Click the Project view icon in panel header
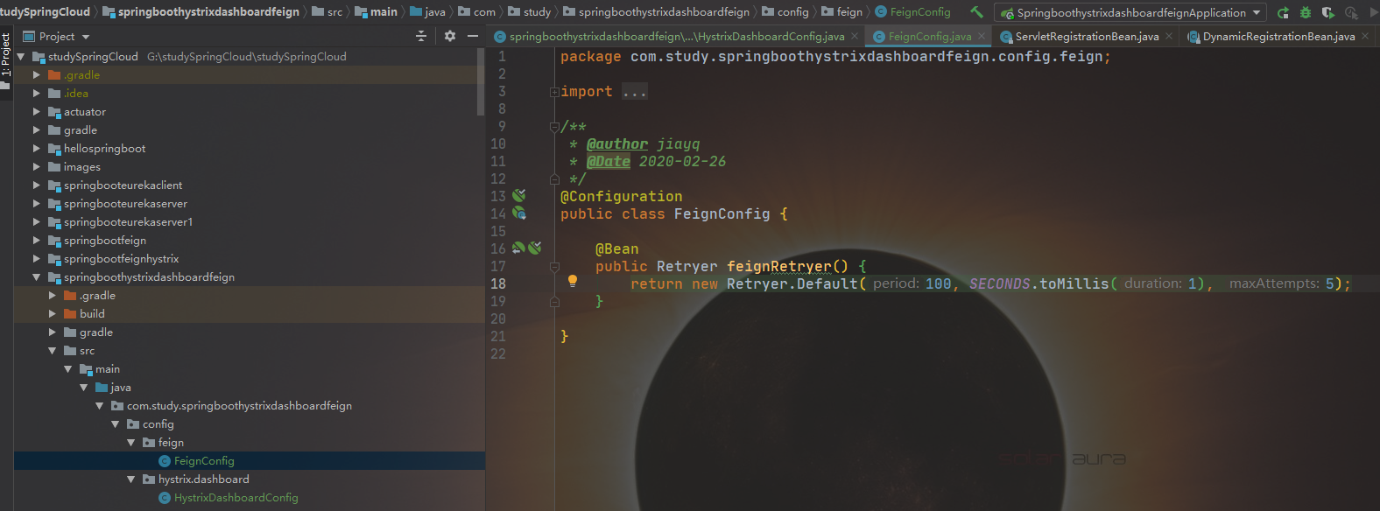 [x=29, y=36]
